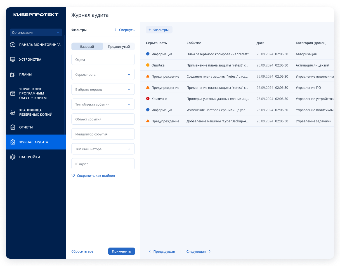Click the Отчеты clipboard icon

click(x=13, y=127)
